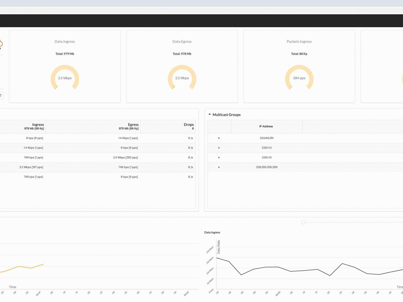Image resolution: width=403 pixels, height=302 pixels.
Task: Click the Packets Ingress gauge dial
Action: coord(299,78)
